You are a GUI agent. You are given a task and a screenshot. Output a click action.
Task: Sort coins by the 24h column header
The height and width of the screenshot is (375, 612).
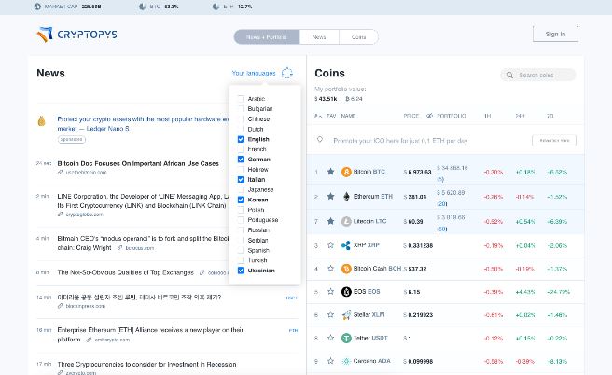[x=520, y=116]
